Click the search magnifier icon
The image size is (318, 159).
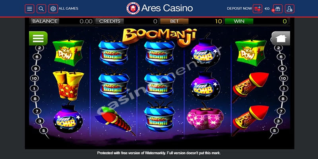[x=41, y=9]
